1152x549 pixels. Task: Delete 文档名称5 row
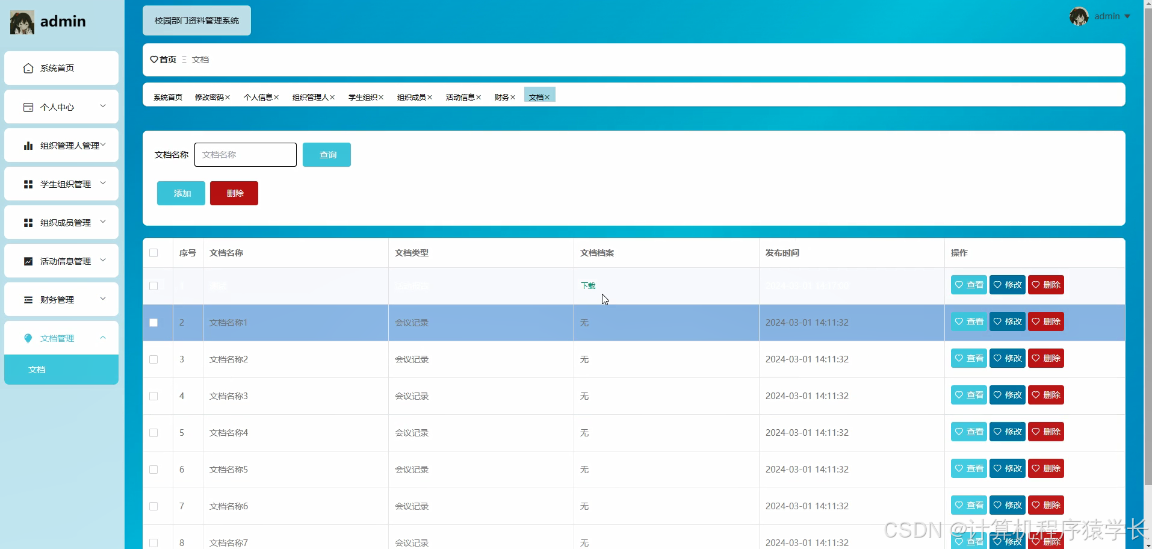(1045, 468)
